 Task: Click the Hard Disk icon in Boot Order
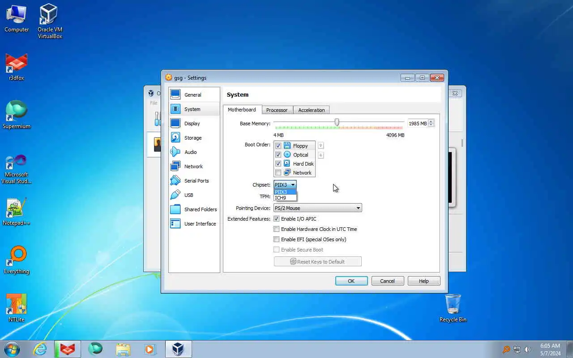287,163
